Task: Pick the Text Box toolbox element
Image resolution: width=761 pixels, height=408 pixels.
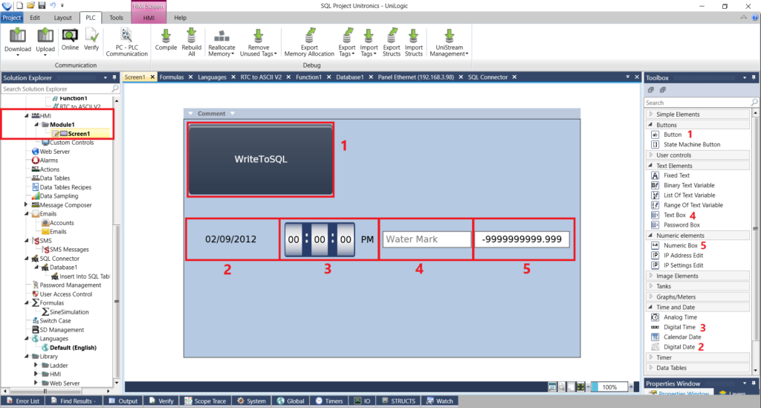Action: click(674, 215)
